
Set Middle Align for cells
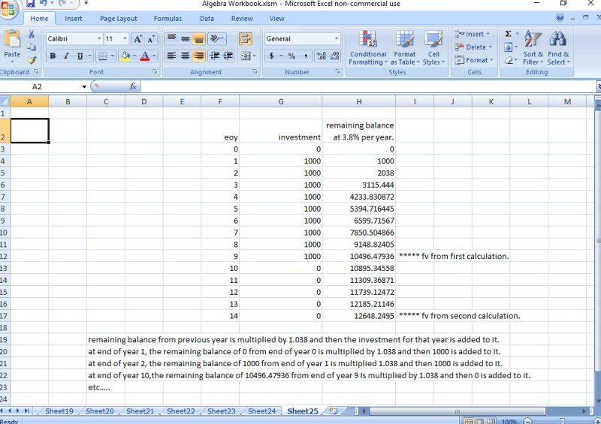coord(185,39)
